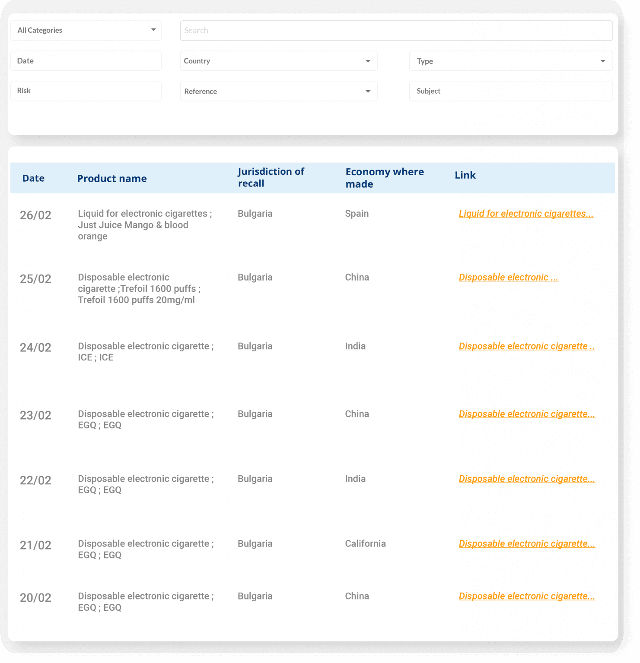Open link for 22/02 India recall

pyautogui.click(x=526, y=479)
